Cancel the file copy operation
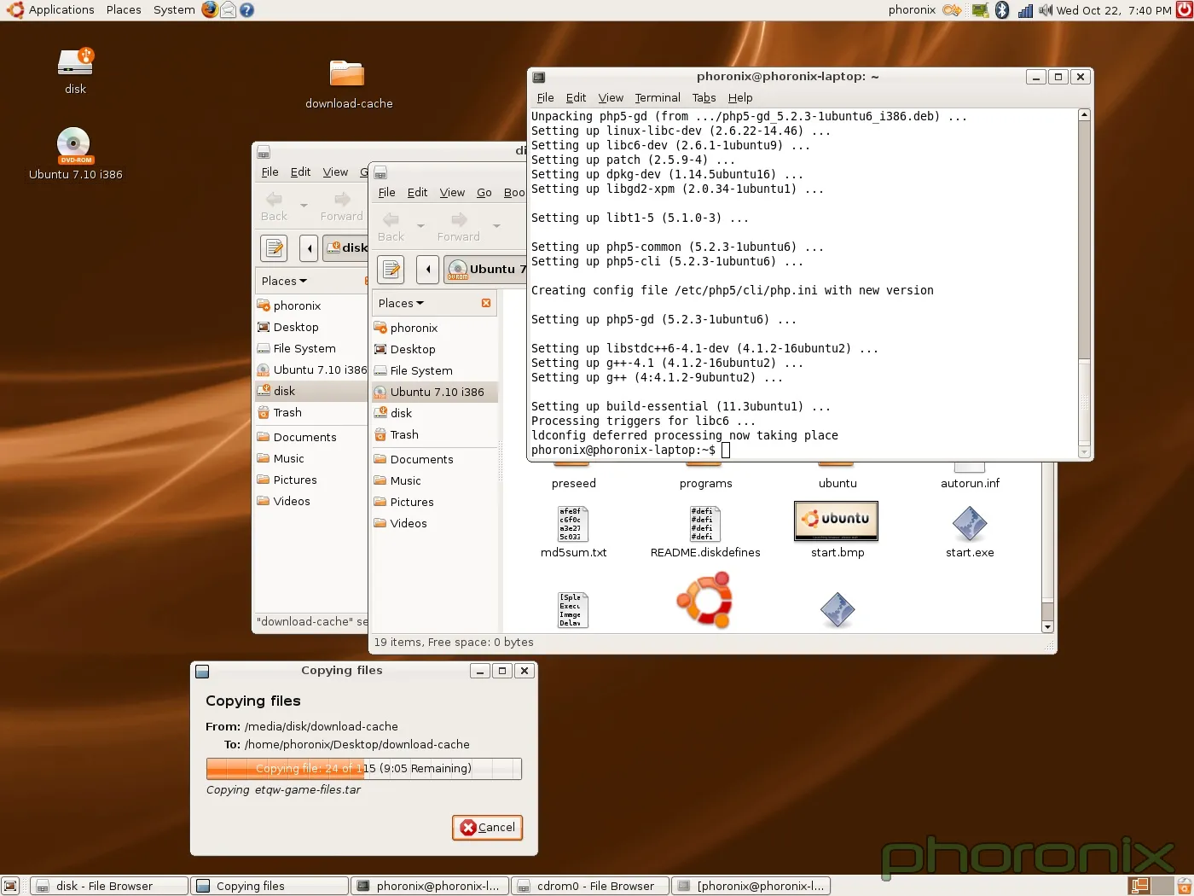The height and width of the screenshot is (896, 1194). click(487, 828)
